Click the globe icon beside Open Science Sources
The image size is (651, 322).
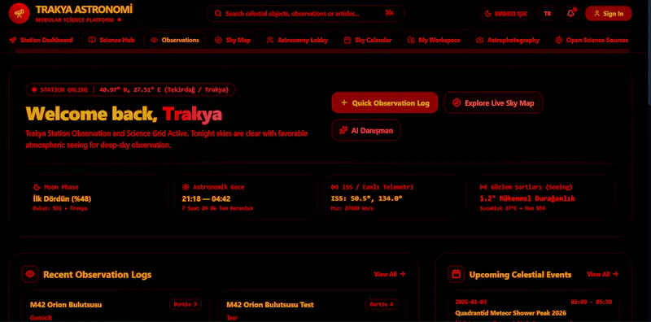click(559, 41)
